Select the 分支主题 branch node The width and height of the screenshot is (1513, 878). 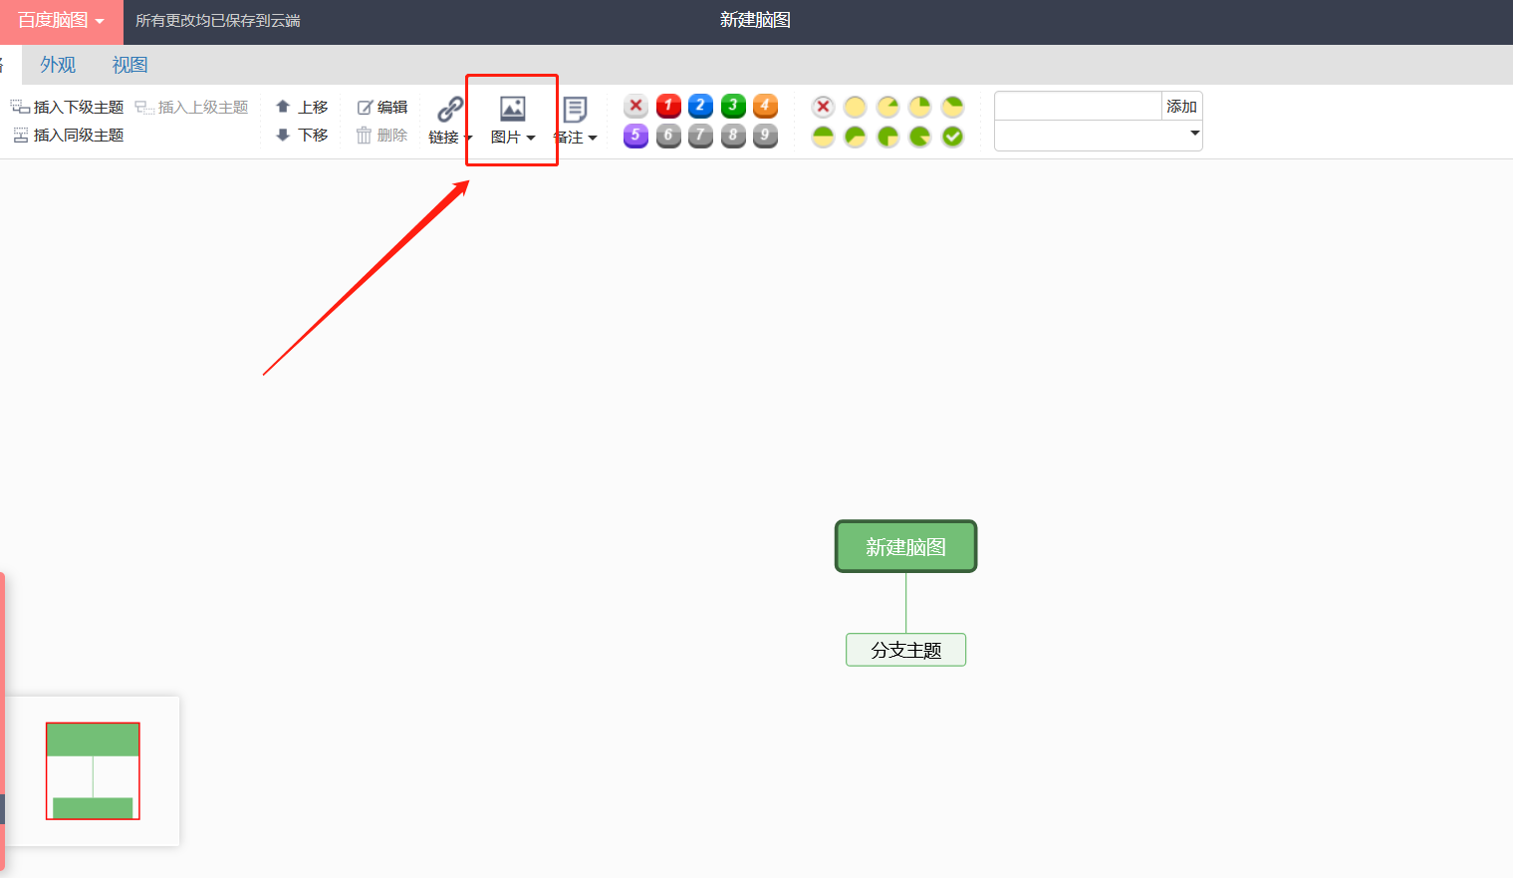[x=905, y=650]
